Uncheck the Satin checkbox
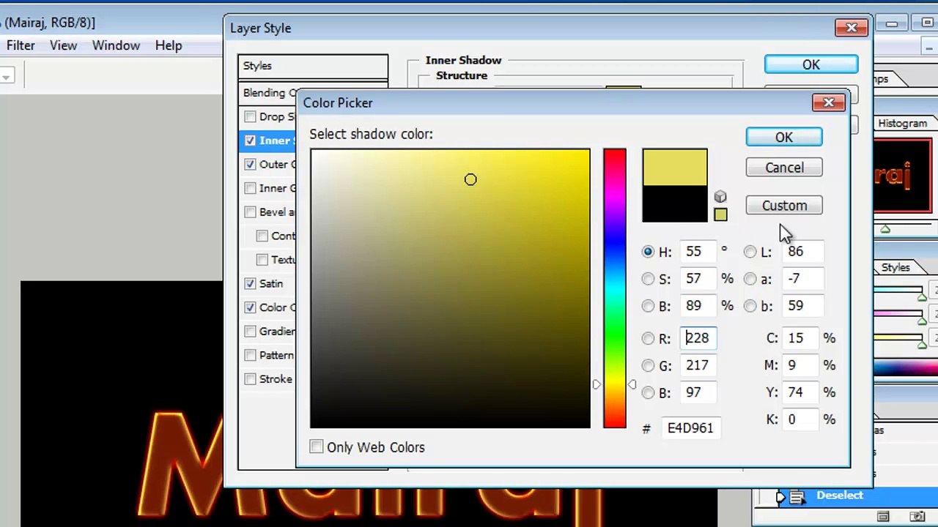Viewport: 938px width, 527px height. coord(251,283)
